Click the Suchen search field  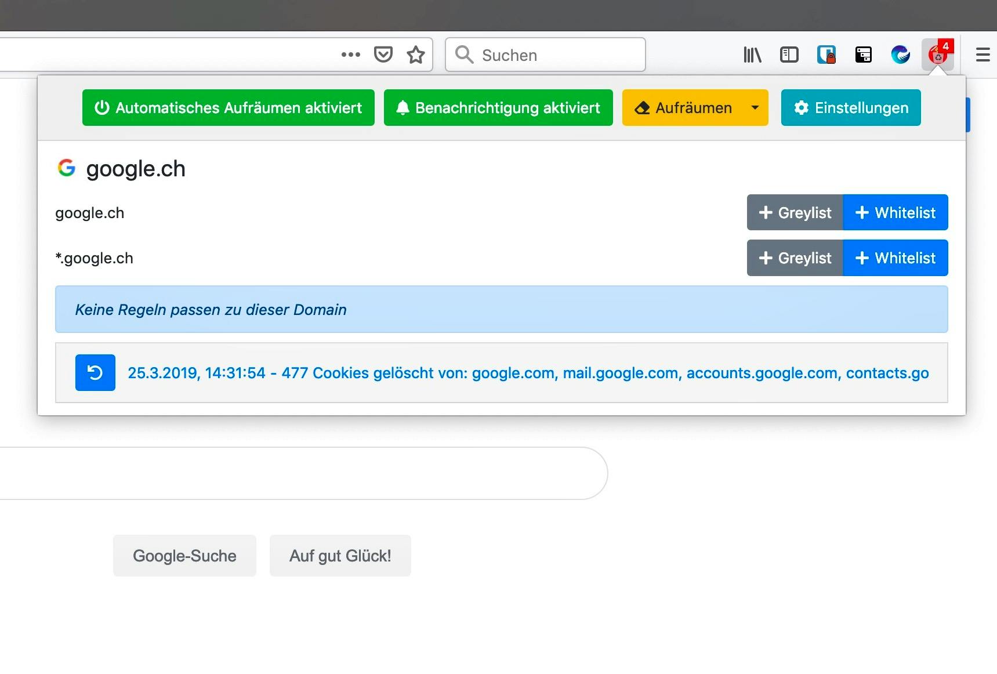pyautogui.click(x=545, y=55)
